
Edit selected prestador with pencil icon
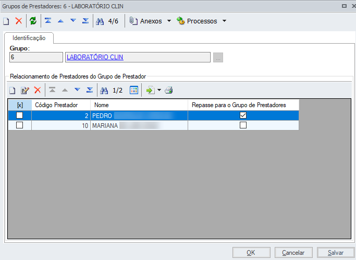tap(25, 90)
